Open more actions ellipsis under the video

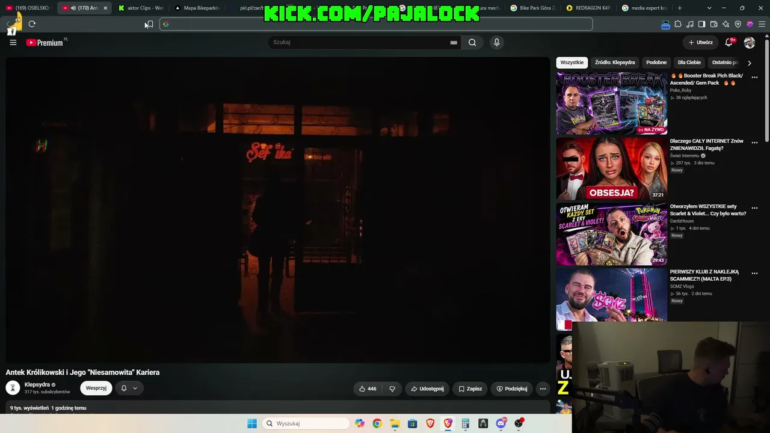pyautogui.click(x=543, y=388)
